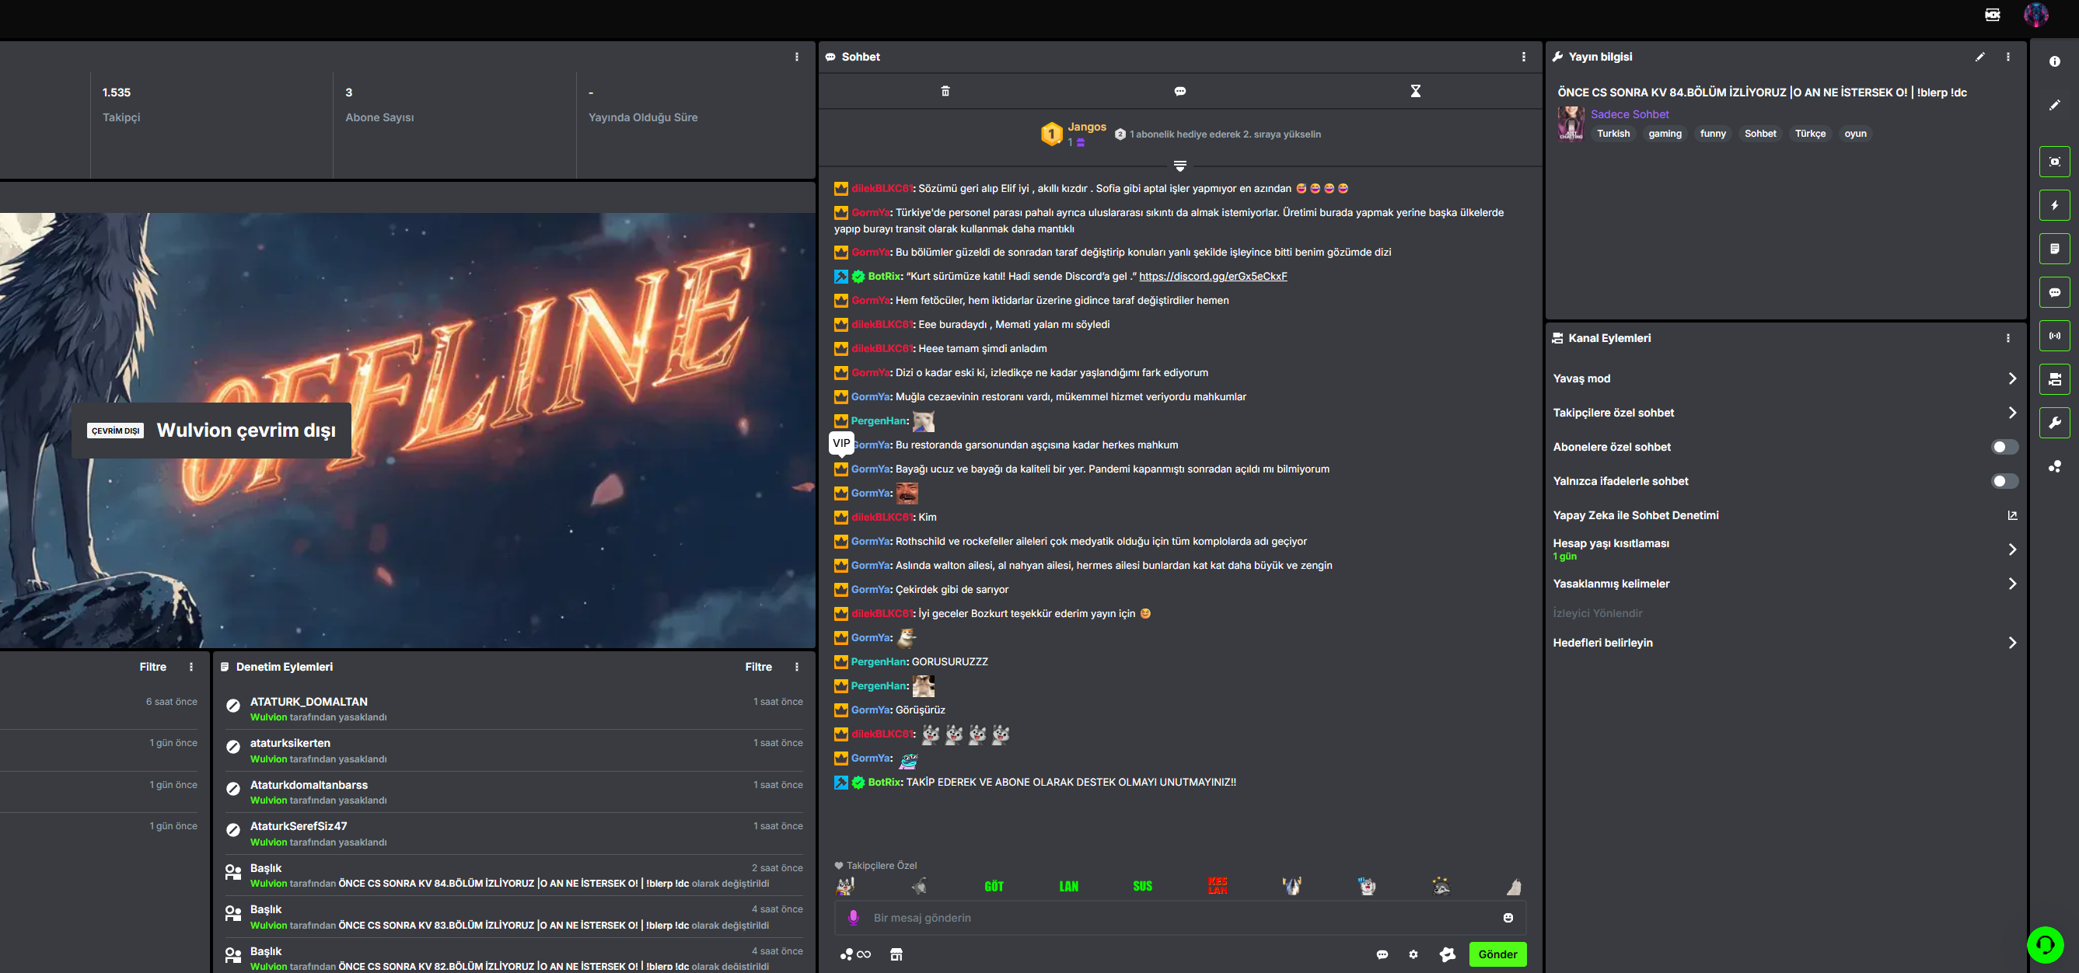Click the lightning bolt icon in the sidebar
The width and height of the screenshot is (2079, 973).
(x=2054, y=205)
